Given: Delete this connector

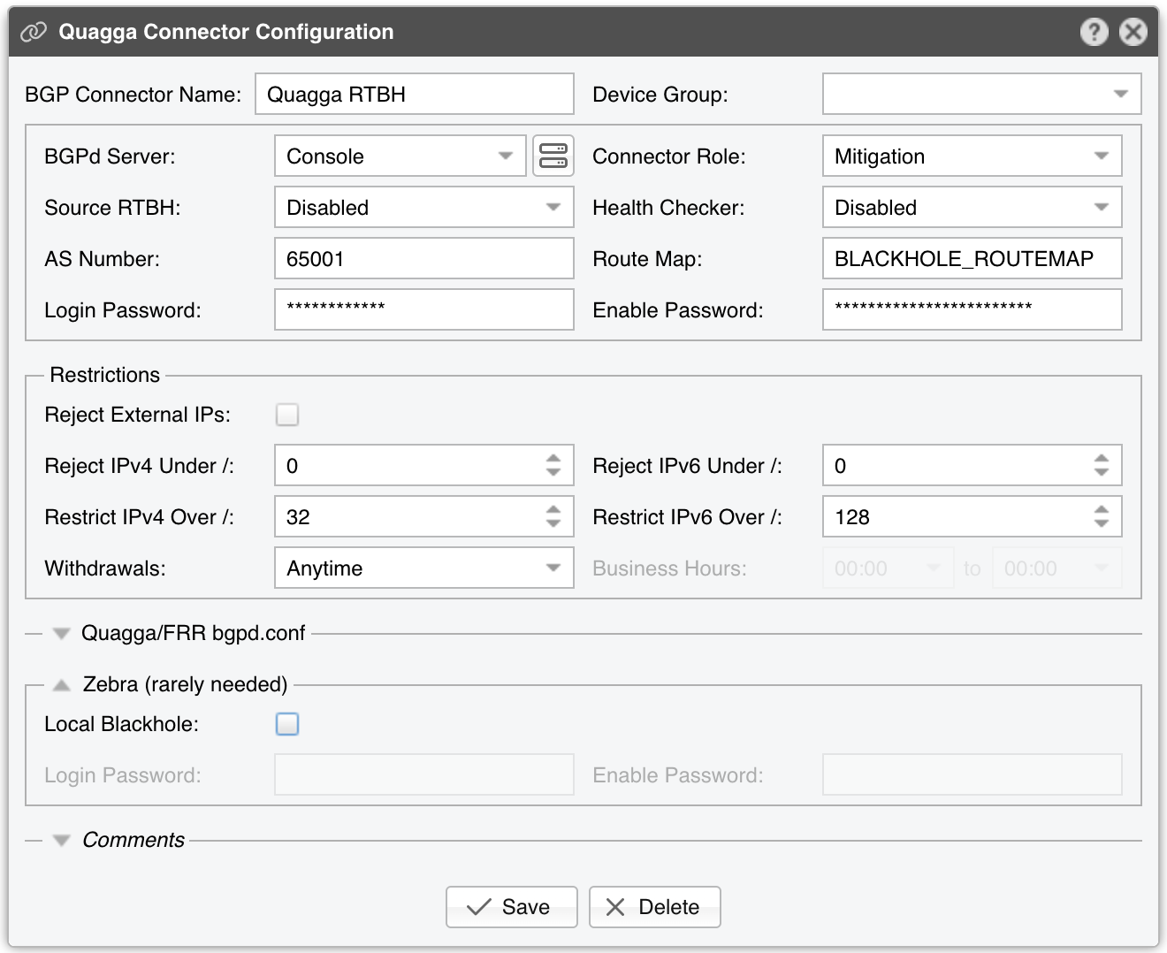Looking at the screenshot, I should tap(655, 907).
